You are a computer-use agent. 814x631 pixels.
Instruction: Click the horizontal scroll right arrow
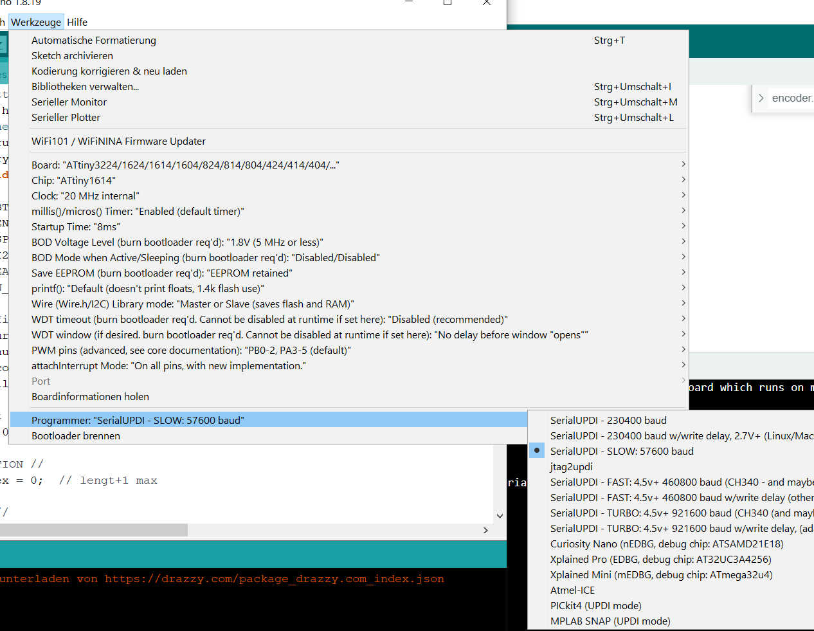485,530
